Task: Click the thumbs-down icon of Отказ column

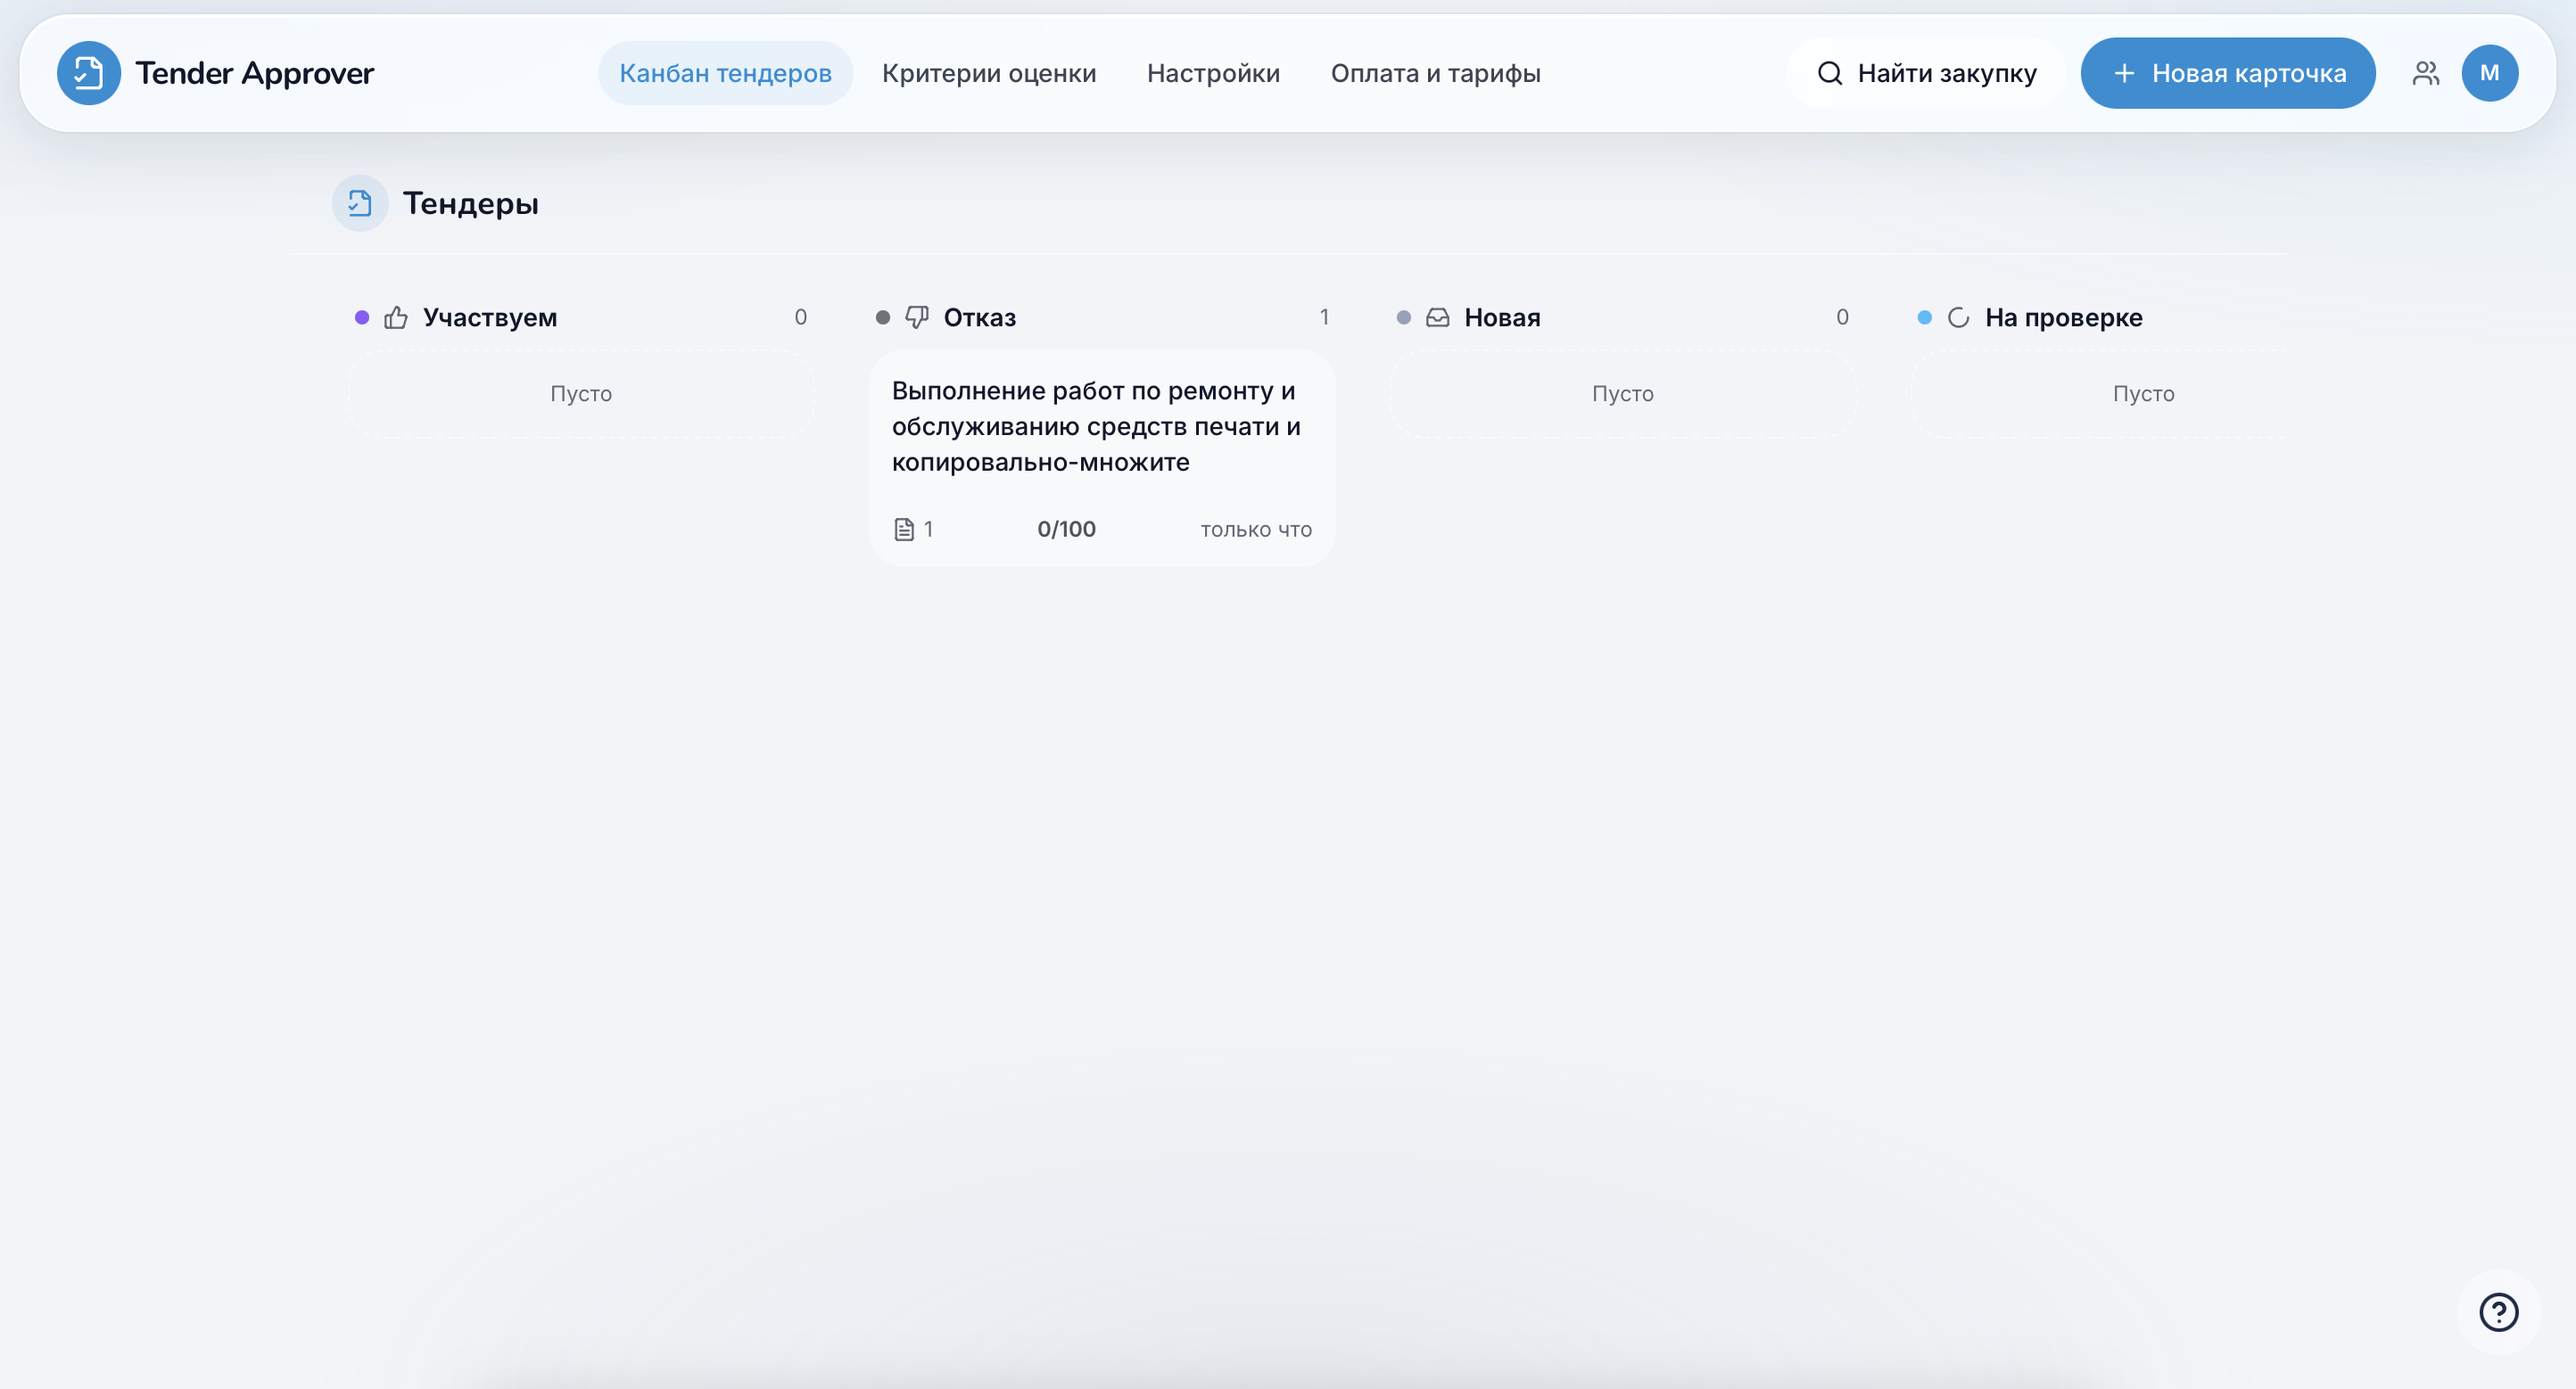Action: pos(917,317)
